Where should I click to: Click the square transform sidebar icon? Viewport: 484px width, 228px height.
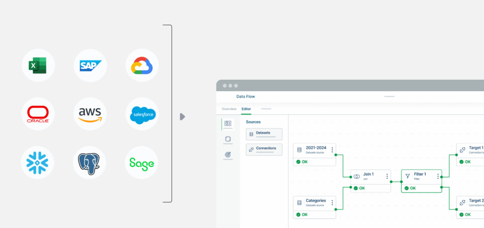point(228,139)
